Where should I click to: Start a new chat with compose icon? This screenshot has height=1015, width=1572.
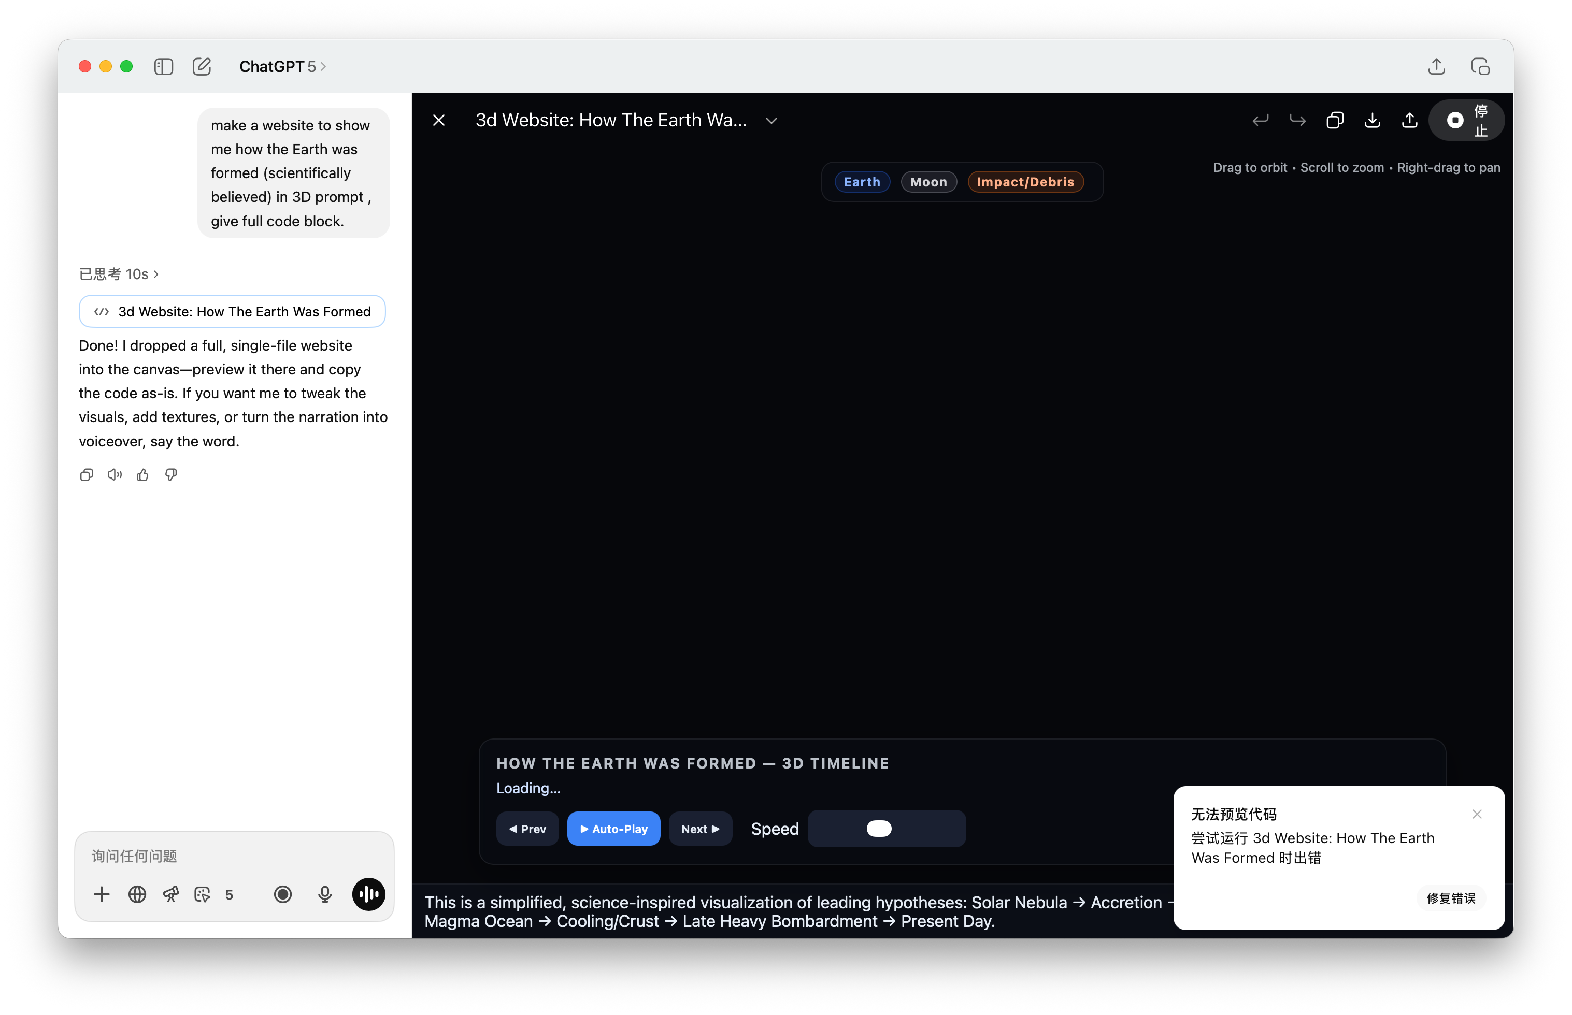(x=202, y=67)
